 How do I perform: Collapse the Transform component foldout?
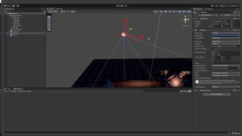point(194,19)
